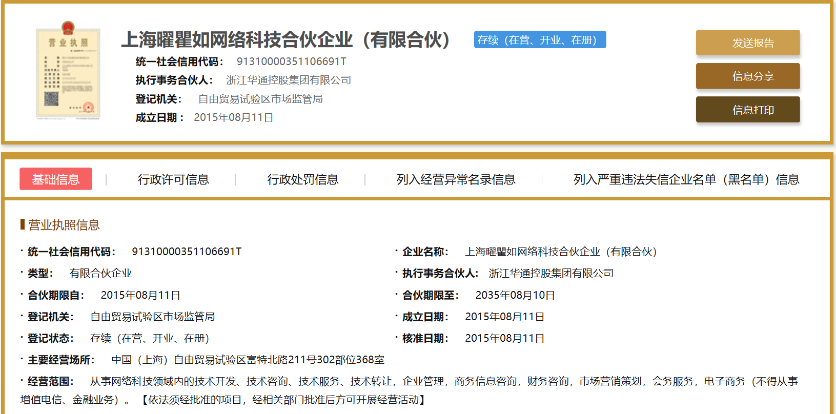This screenshot has width=836, height=414.
Task: Click the 类型 value 有限合伙企业
Action: tap(100, 273)
